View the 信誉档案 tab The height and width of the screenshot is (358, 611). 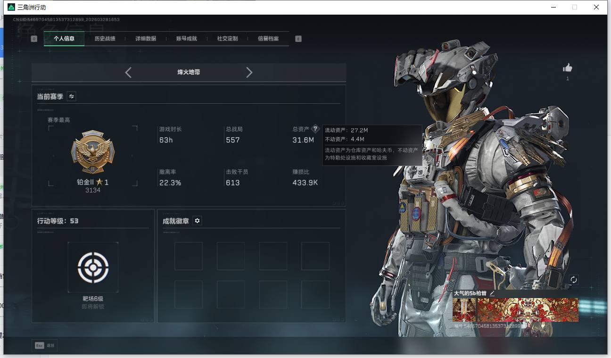click(x=268, y=39)
